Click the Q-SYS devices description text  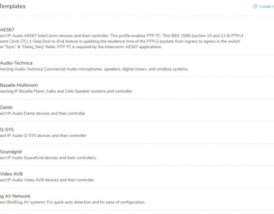click(x=43, y=135)
